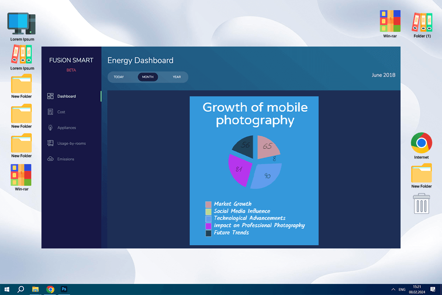This screenshot has height=295, width=442.
Task: Switch to the YEAR time range
Action: (x=177, y=77)
